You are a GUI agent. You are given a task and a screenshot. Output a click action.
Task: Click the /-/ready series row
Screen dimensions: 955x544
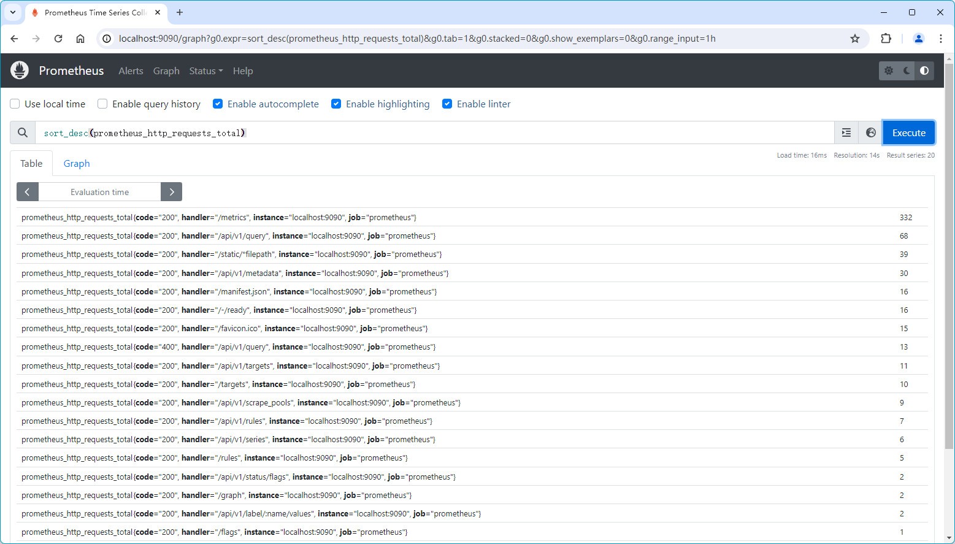pyautogui.click(x=472, y=310)
